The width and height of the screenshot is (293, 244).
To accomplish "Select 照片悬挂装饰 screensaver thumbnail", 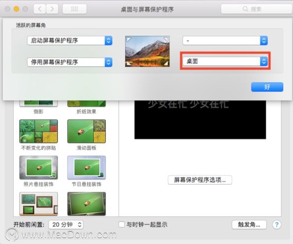I will [x=38, y=168].
